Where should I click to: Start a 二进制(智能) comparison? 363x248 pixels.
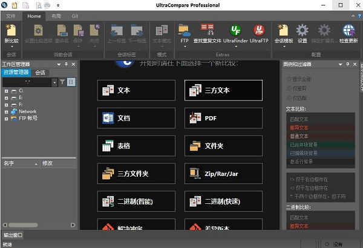pos(136,201)
